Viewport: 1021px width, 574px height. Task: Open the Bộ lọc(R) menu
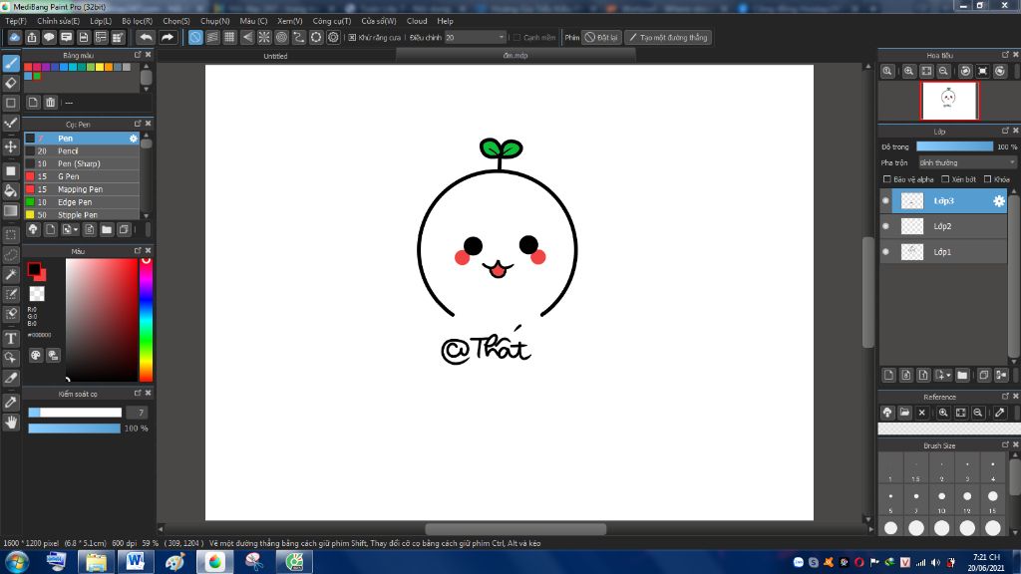[x=137, y=21]
